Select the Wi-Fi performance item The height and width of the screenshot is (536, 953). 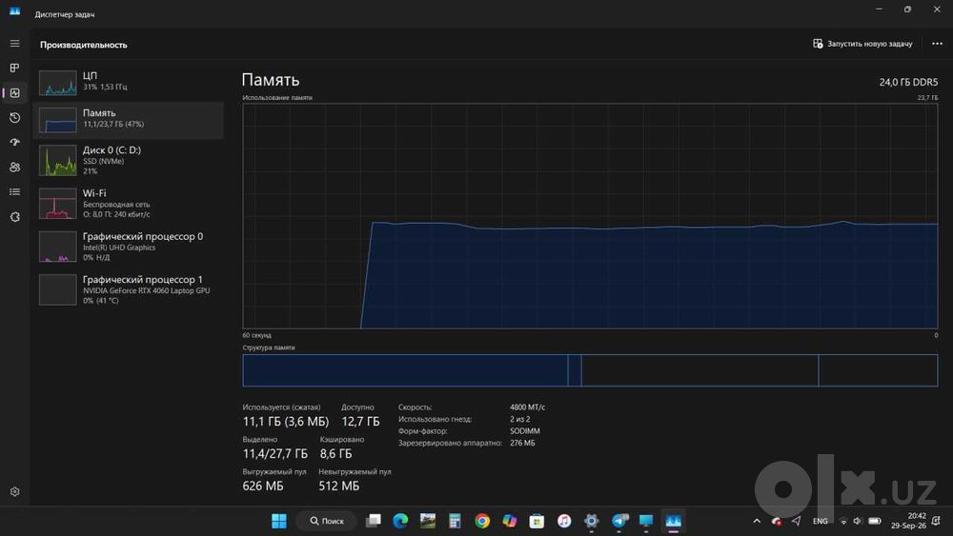coord(129,204)
